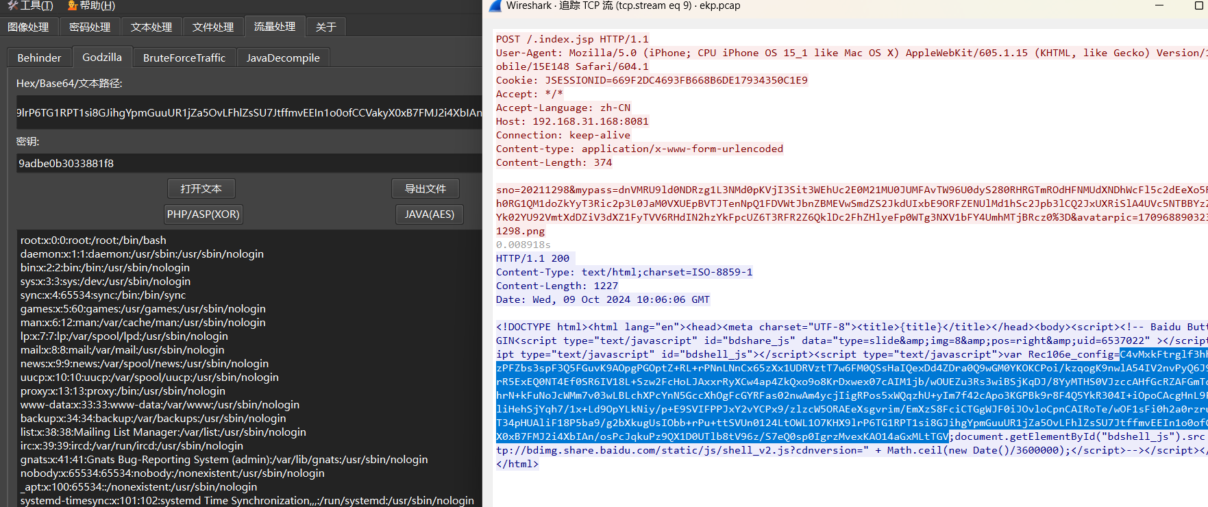Switch to the 图像处理 tab
The height and width of the screenshot is (507, 1208).
[x=28, y=27]
